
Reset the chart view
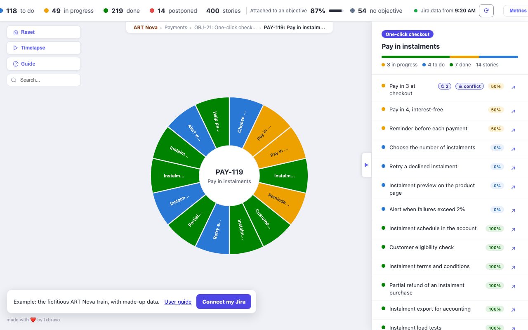coord(44,32)
